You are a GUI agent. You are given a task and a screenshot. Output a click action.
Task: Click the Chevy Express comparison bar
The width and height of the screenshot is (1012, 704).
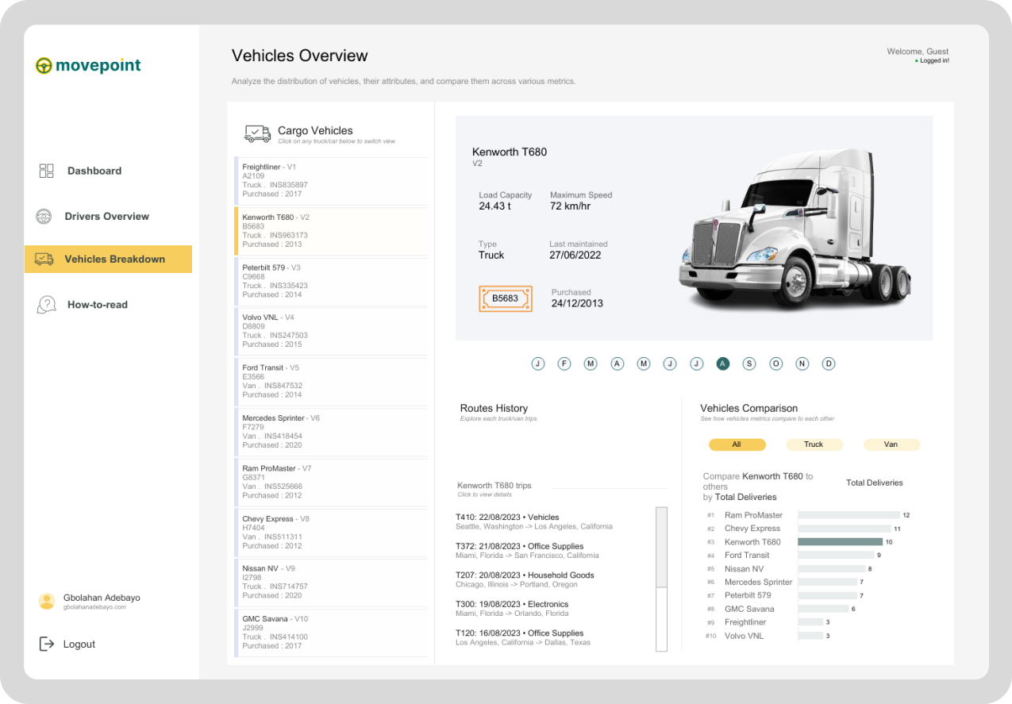tap(845, 529)
